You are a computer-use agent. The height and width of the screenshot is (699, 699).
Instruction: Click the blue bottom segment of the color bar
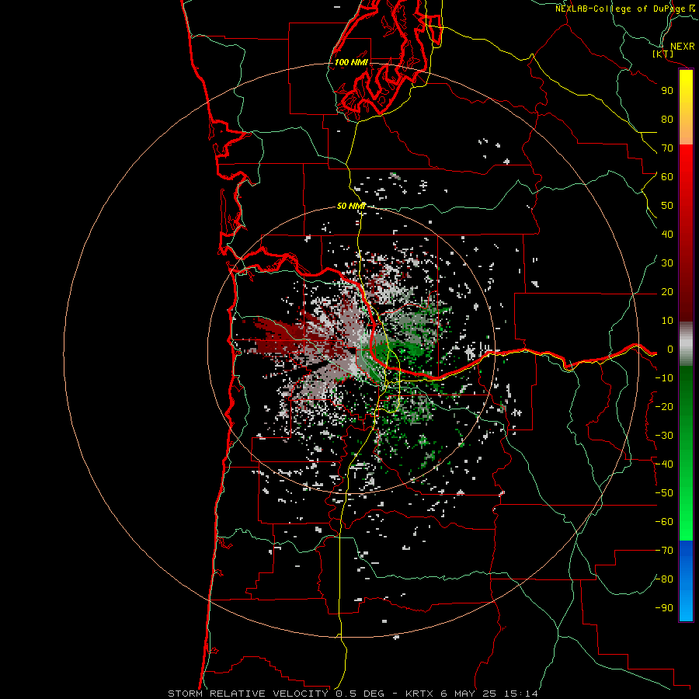click(686, 581)
